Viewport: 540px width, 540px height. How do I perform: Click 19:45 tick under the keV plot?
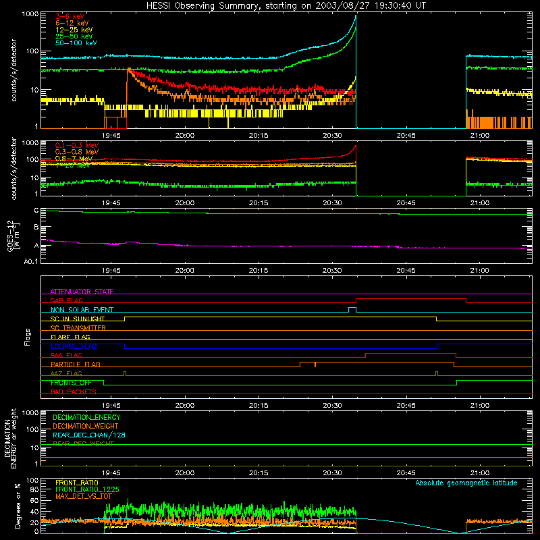click(x=111, y=136)
